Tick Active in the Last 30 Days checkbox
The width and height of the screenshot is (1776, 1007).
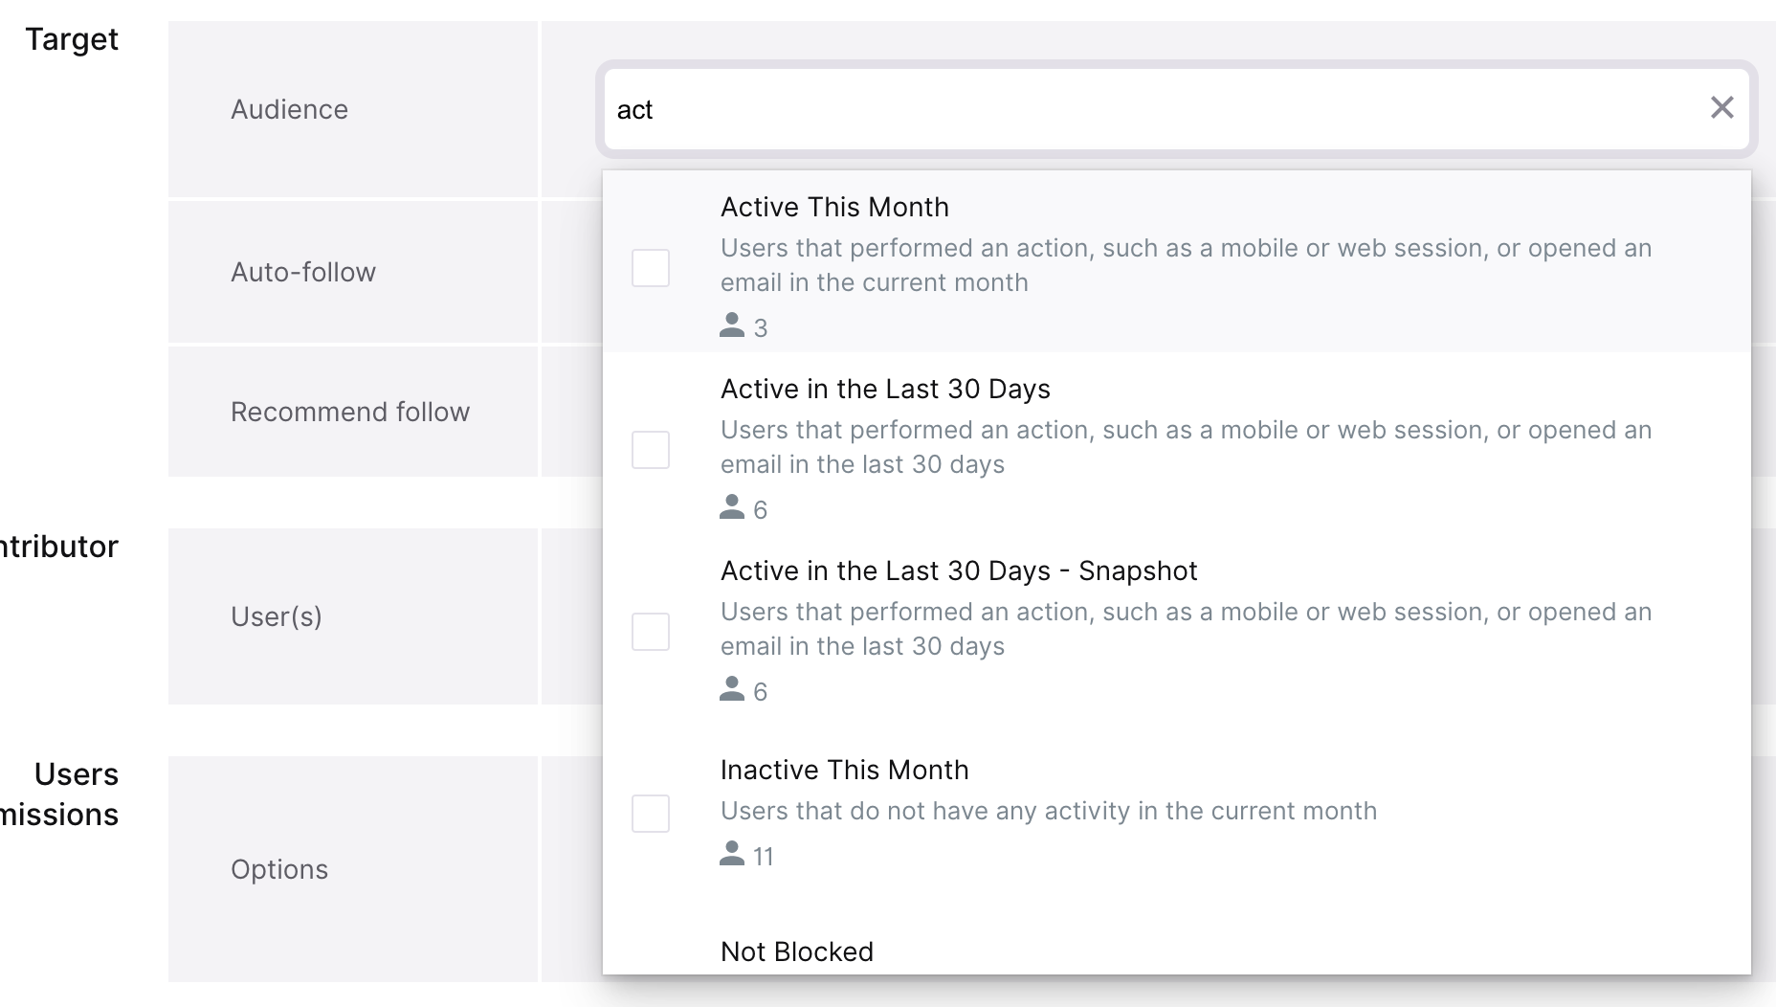tap(651, 450)
